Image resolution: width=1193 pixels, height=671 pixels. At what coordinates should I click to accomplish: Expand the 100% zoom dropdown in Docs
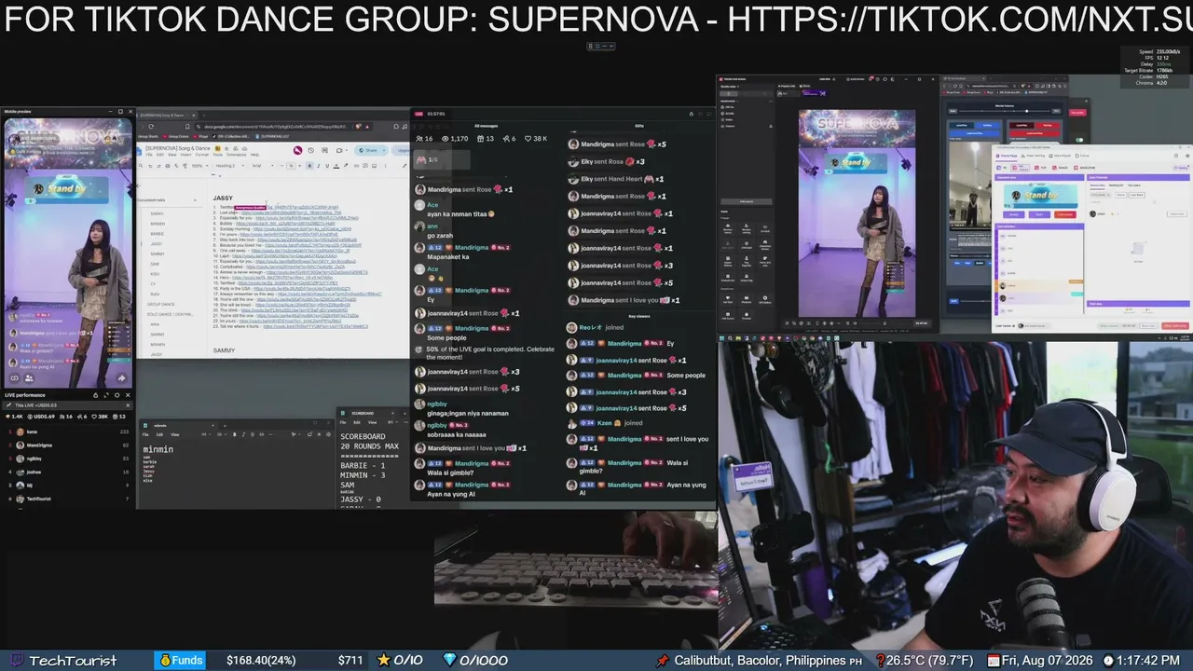(199, 166)
